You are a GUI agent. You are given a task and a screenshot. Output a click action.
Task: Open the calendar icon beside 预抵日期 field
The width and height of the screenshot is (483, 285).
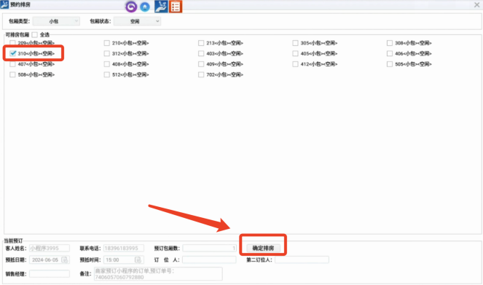click(65, 259)
